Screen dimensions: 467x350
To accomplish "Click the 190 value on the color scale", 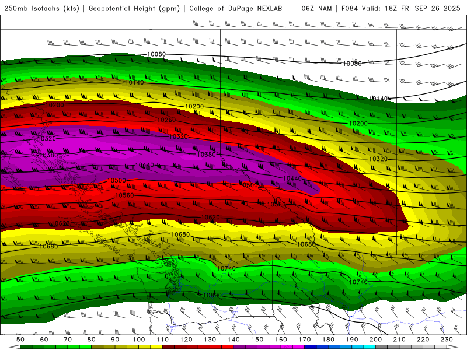I will (x=352, y=339).
